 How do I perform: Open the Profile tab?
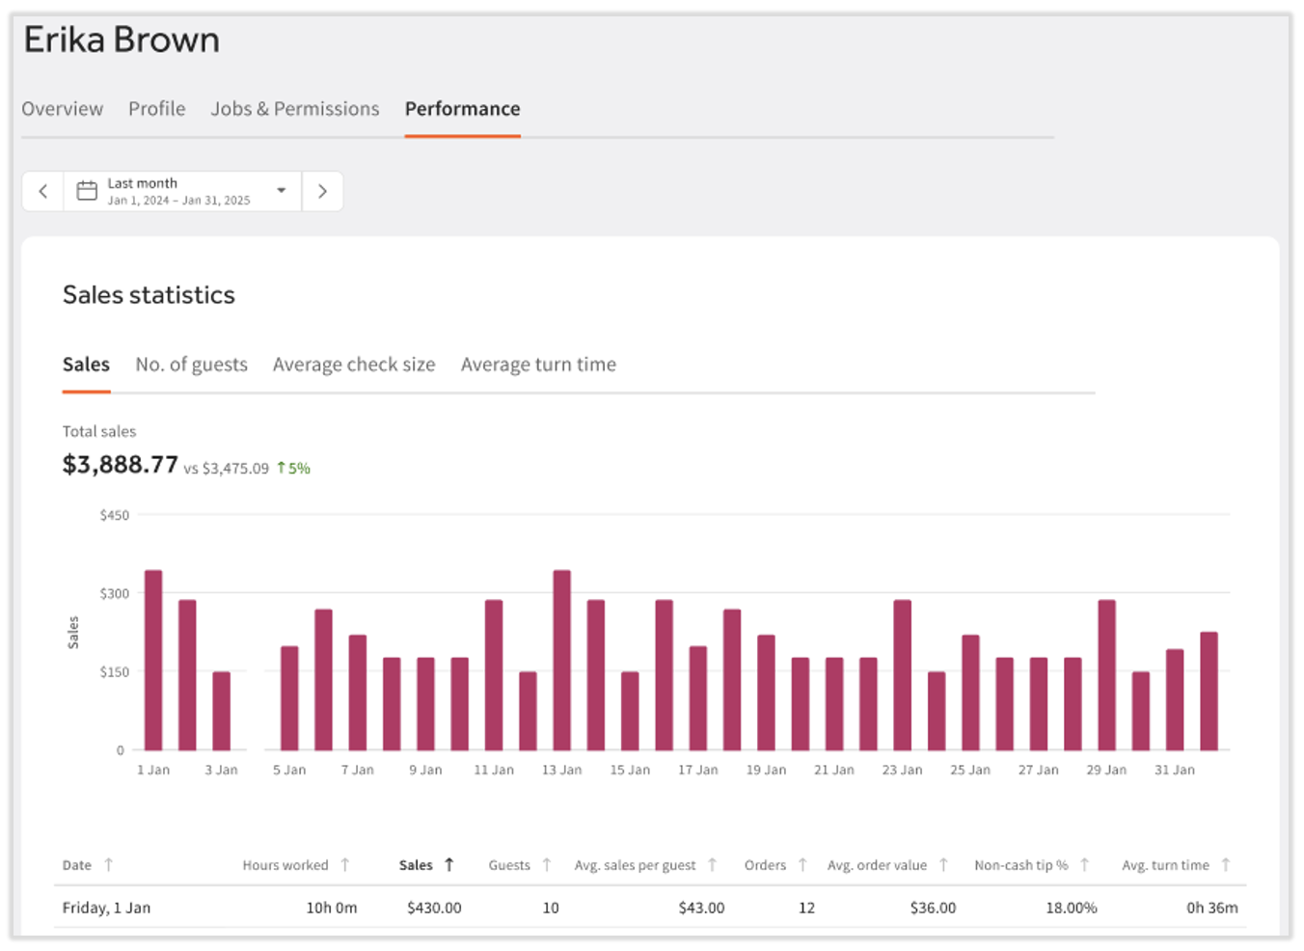pyautogui.click(x=156, y=109)
